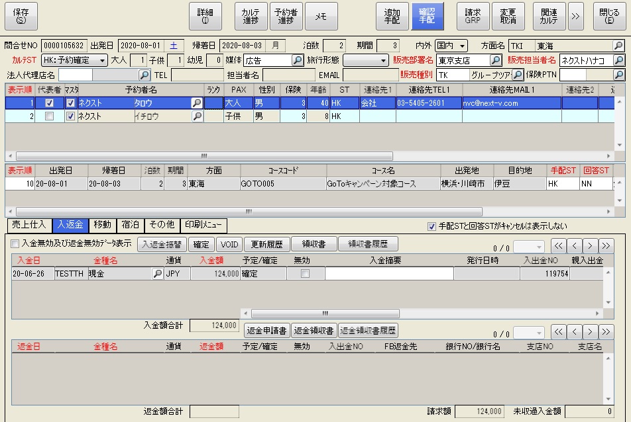Image resolution: width=631 pixels, height=422 pixels.
Task: Click the reservation list horizontal scrollbar
Action: (204, 156)
